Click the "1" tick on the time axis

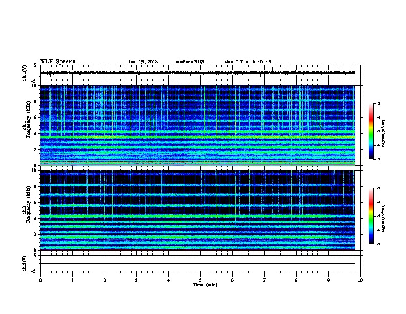[72, 280]
